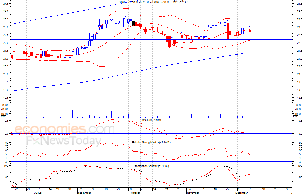This screenshot has height=194, width=303.
Task: Click the November month label
Action: (193, 193)
